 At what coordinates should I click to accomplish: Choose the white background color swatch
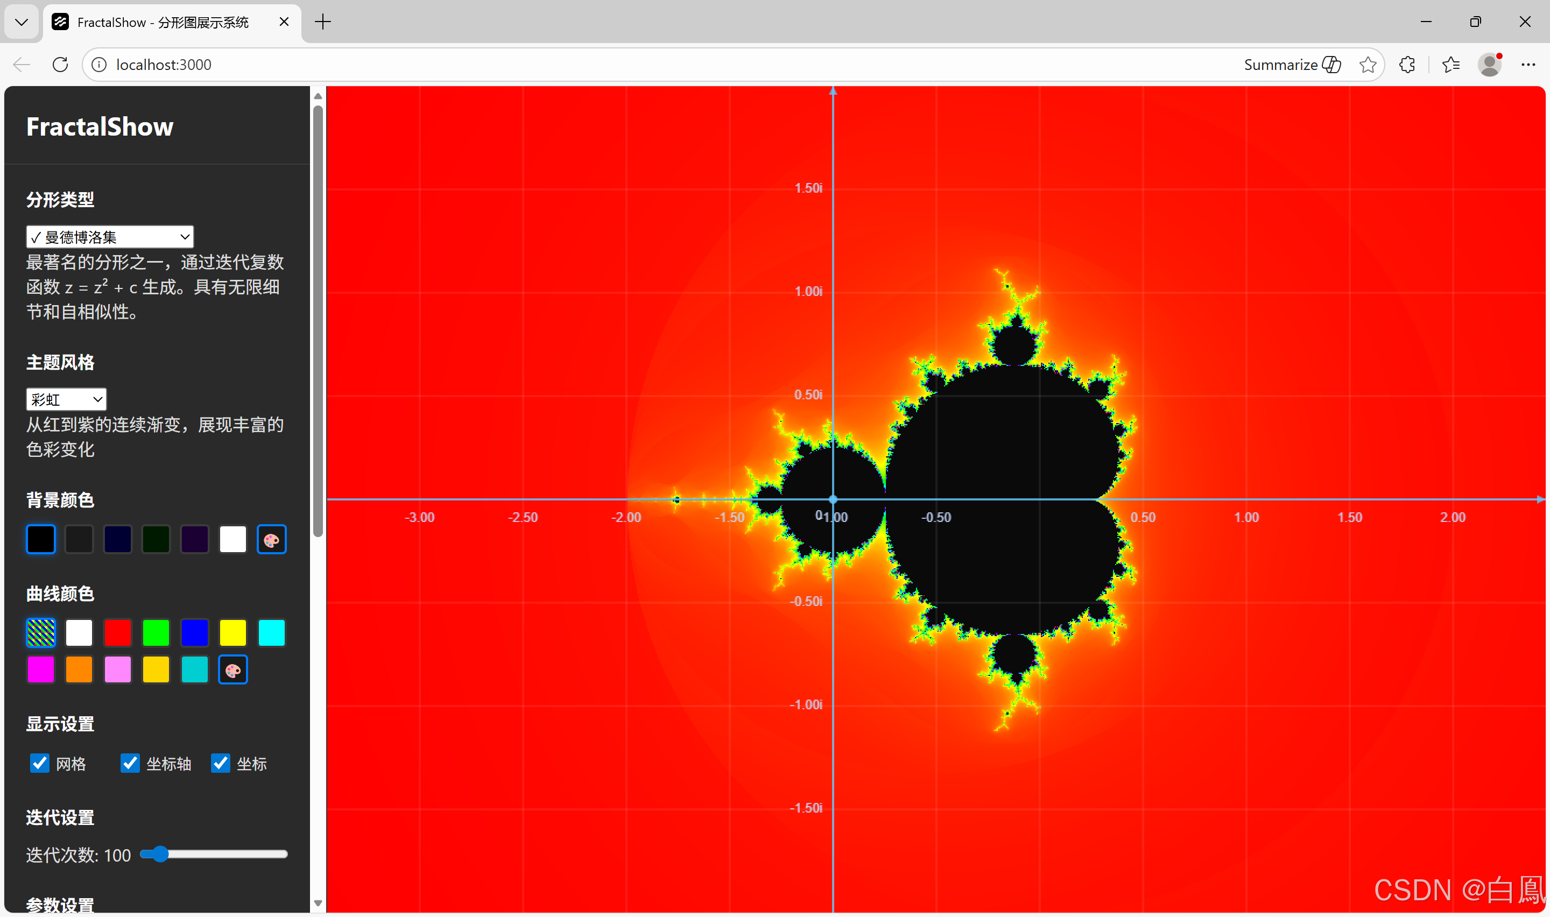(x=233, y=539)
